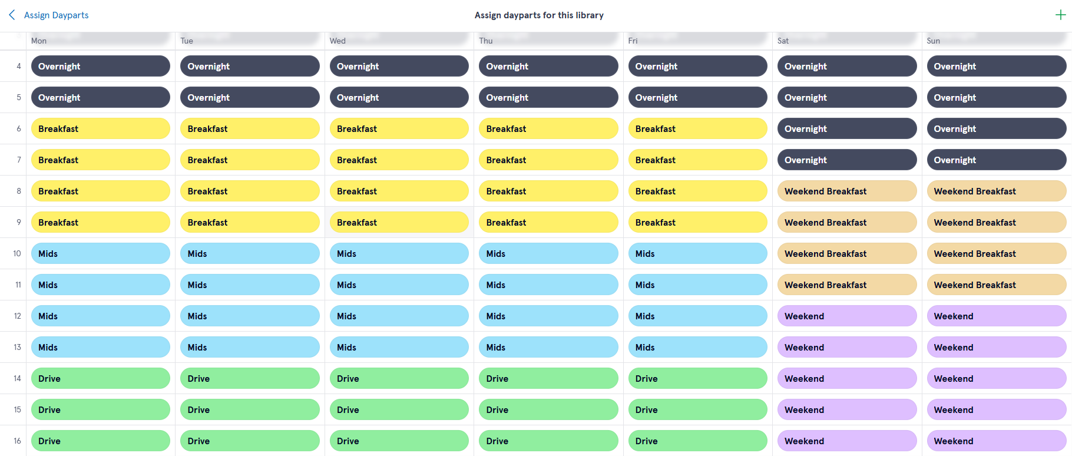Select Monday hour 13 Mids block

coord(100,347)
